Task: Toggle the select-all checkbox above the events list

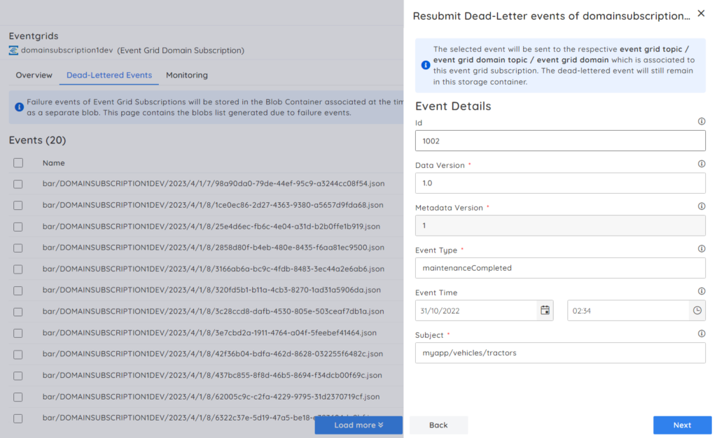Action: tap(18, 162)
